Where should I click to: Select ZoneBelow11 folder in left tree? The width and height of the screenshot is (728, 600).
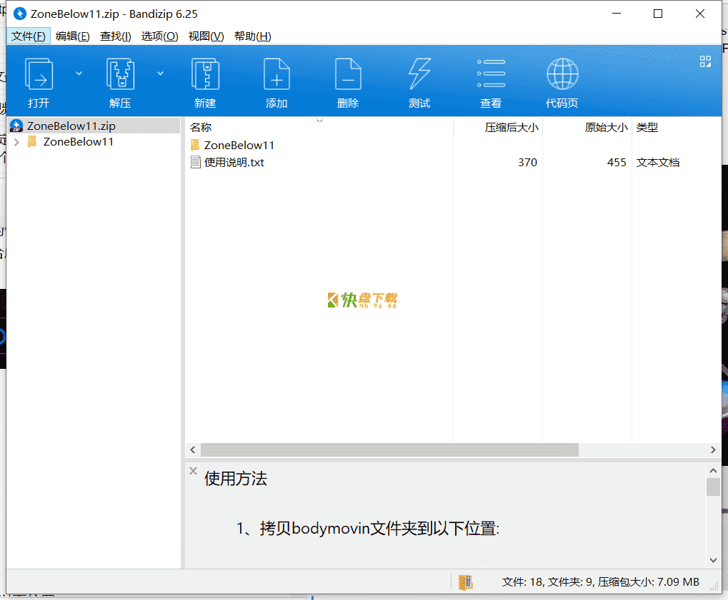click(x=78, y=142)
